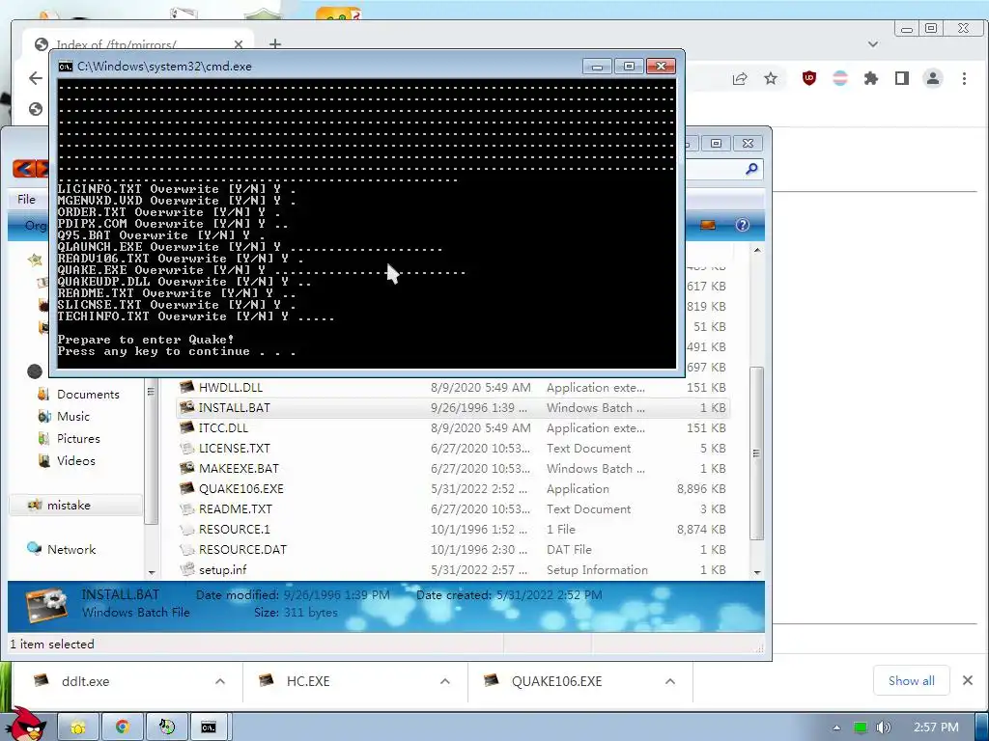
Task: Click the Angry Birds start button
Action: (28, 724)
